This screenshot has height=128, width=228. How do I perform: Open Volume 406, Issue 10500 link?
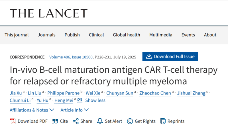tap(71, 57)
